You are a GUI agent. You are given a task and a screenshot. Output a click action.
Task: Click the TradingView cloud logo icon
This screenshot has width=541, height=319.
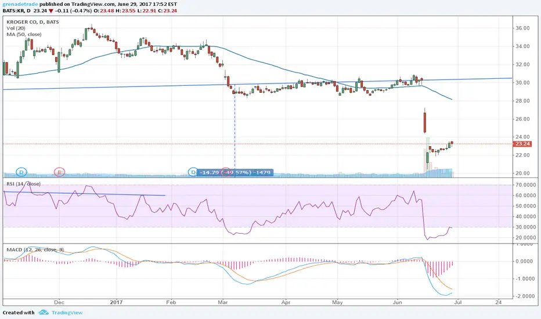pos(44,313)
